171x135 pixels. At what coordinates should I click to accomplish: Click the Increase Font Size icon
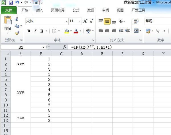pos(85,21)
